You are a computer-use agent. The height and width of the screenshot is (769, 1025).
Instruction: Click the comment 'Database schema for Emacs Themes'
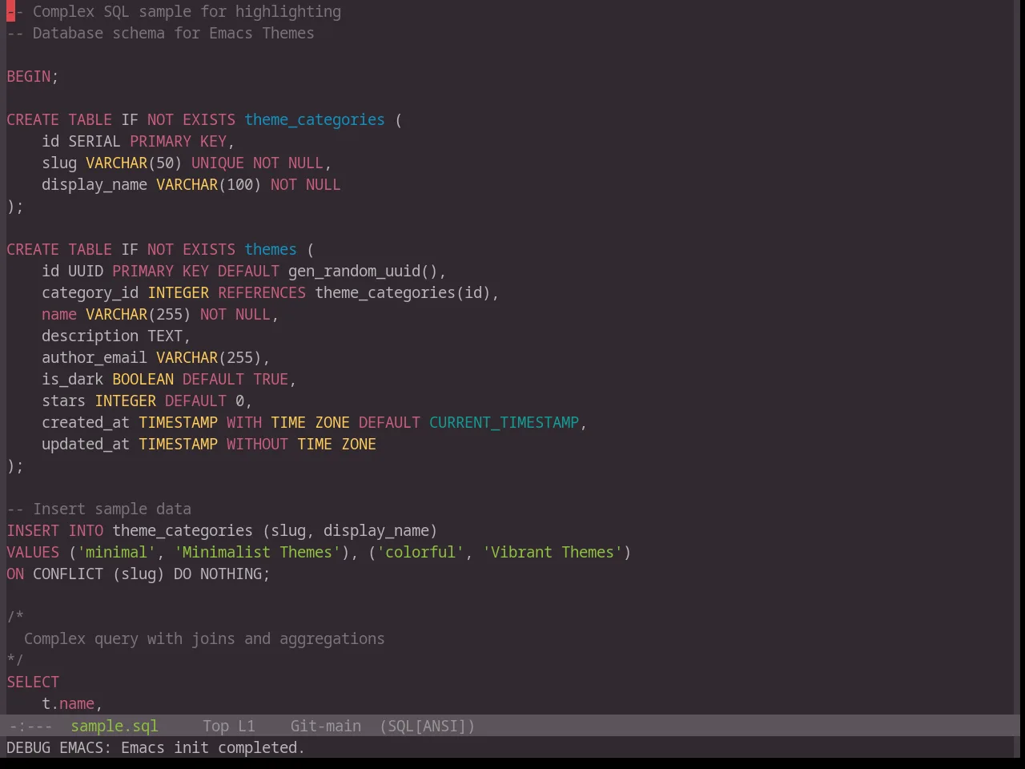pos(160,33)
